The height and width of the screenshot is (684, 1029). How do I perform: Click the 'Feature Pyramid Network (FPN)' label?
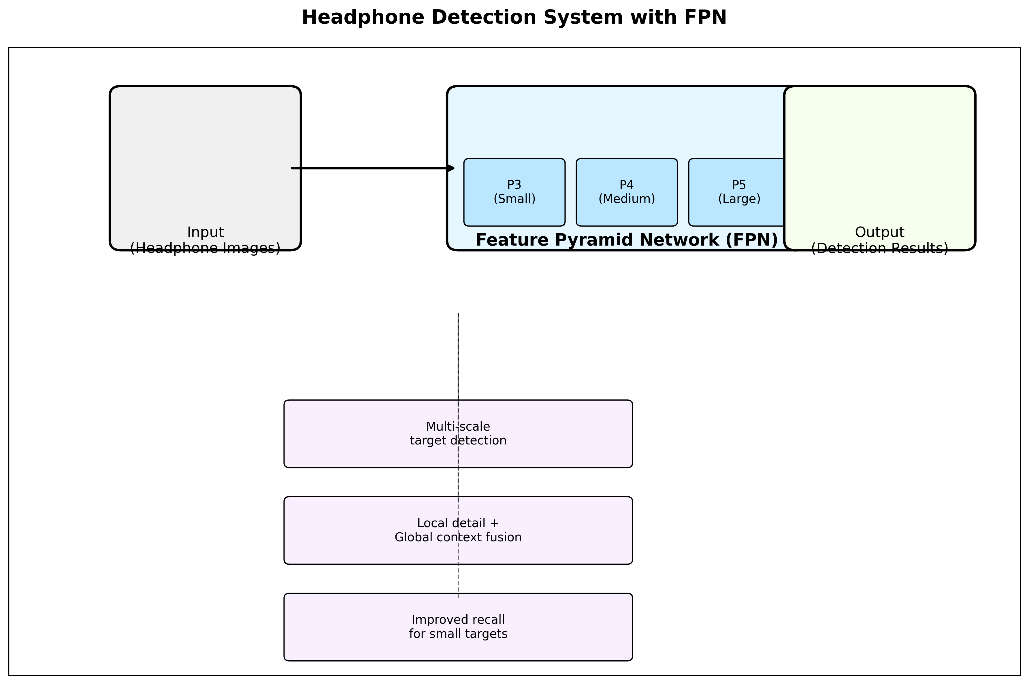(626, 240)
